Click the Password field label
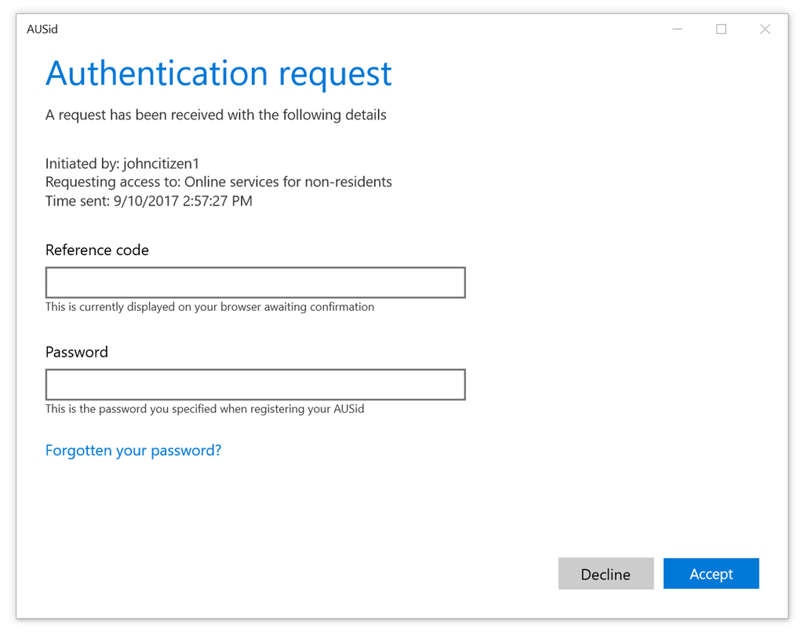The image size is (805, 636). coord(77,353)
